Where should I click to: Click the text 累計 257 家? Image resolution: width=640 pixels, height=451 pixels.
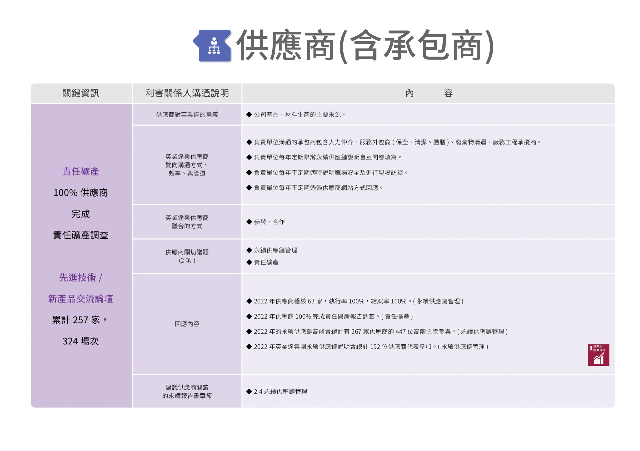[79, 320]
